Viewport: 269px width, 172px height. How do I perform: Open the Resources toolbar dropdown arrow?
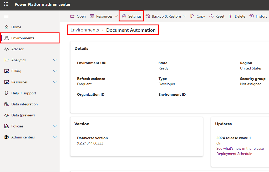[x=116, y=16]
